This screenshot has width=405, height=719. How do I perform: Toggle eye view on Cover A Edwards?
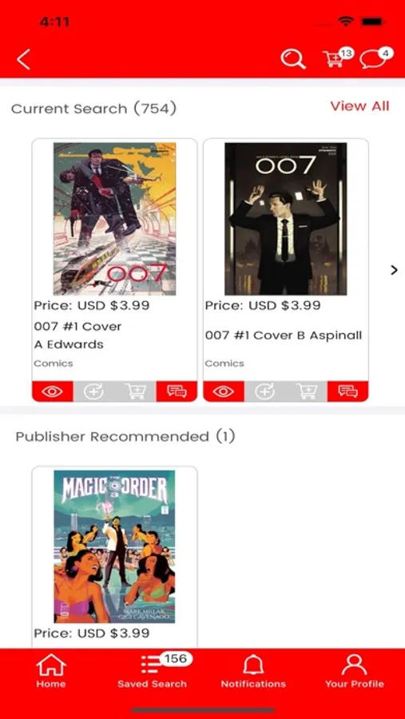52,391
